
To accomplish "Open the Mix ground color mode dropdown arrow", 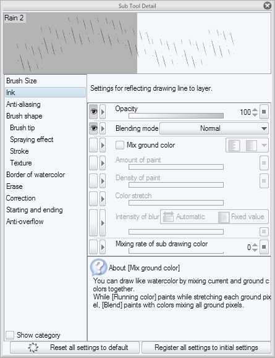I will (264, 145).
